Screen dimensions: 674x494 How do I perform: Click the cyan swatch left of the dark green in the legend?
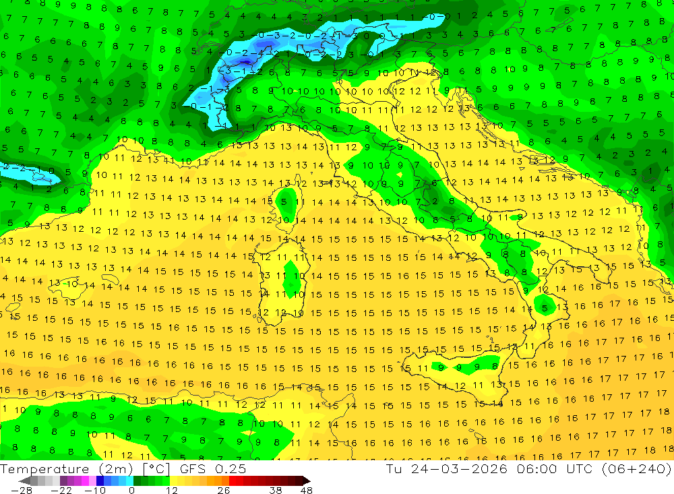coord(129,481)
